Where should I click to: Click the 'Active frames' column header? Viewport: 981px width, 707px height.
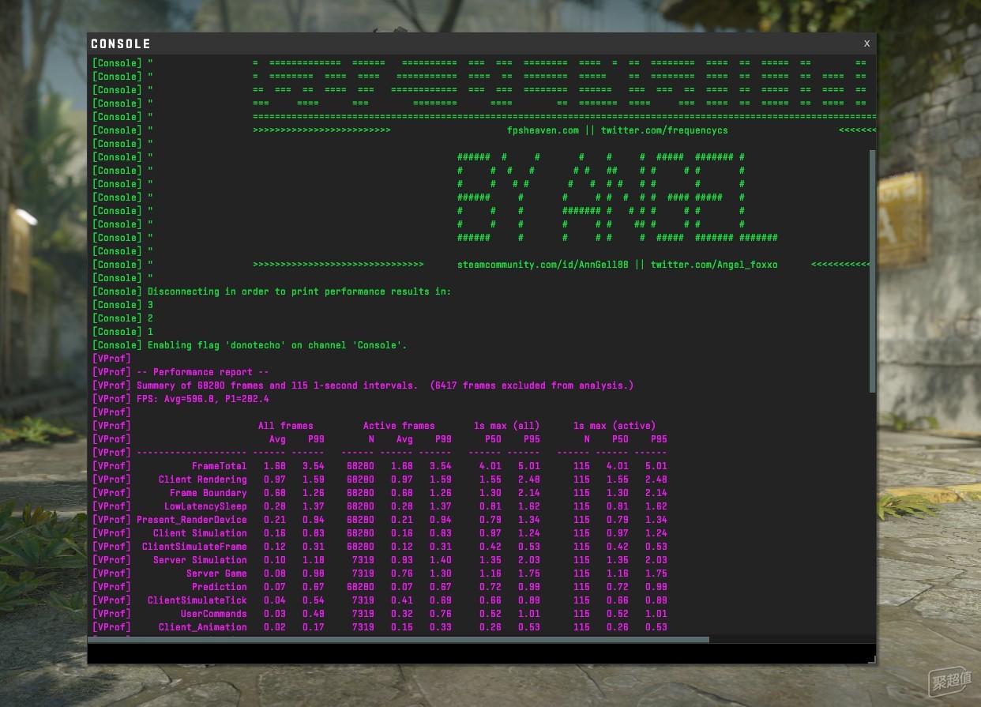pos(399,426)
